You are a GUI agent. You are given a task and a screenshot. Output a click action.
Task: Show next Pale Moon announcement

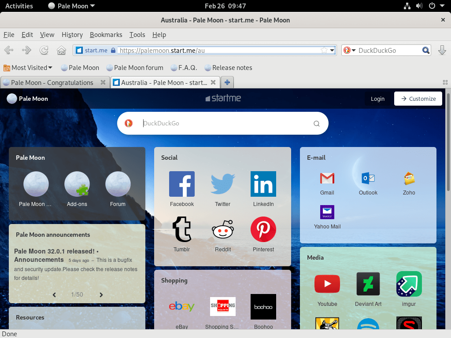tap(101, 294)
